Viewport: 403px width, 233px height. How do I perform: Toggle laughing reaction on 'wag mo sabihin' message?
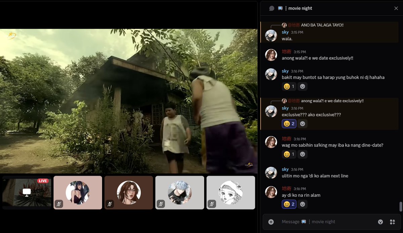(289, 154)
